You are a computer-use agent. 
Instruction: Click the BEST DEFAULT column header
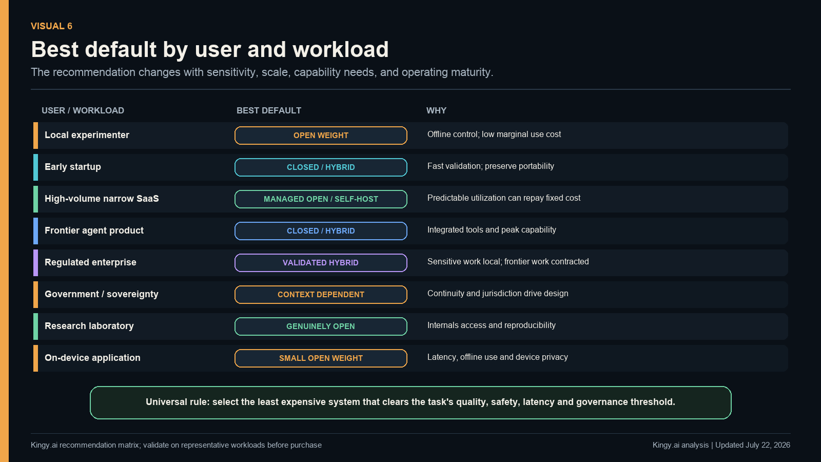[269, 110]
